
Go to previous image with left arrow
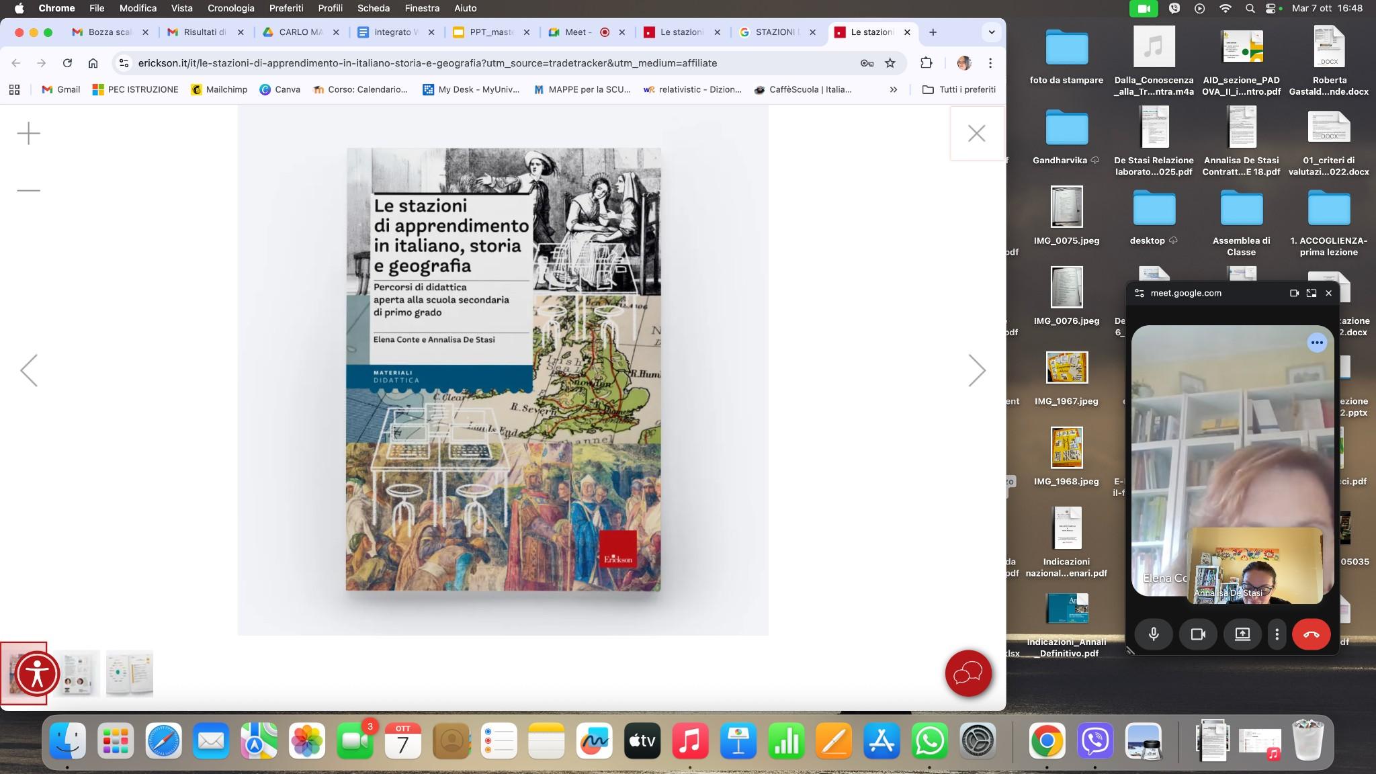(x=29, y=370)
